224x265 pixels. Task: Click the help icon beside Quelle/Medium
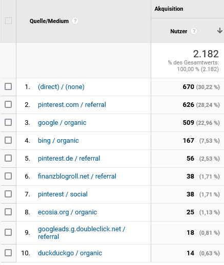[75, 21]
